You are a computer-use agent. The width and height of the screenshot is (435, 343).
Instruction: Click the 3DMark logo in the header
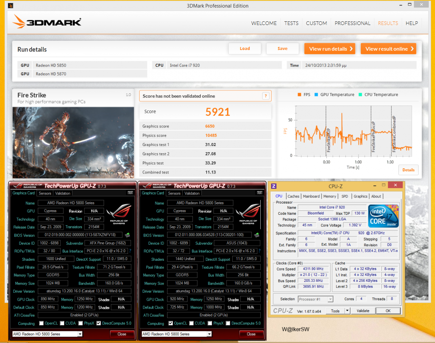tap(47, 22)
